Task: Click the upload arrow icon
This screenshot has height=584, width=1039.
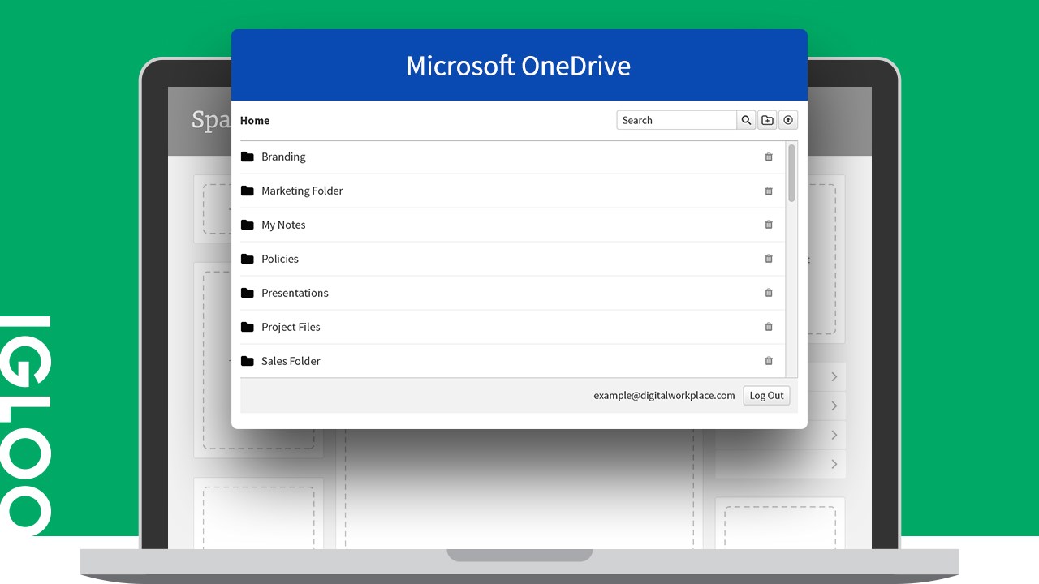Action: [x=788, y=120]
